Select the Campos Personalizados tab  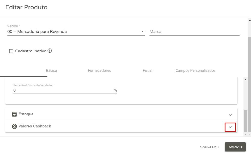click(x=195, y=71)
